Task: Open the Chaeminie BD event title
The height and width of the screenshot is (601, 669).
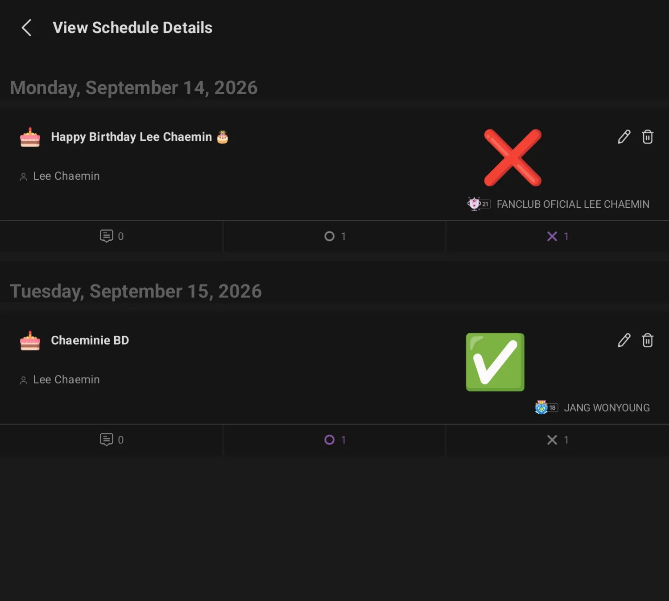Action: click(x=90, y=340)
